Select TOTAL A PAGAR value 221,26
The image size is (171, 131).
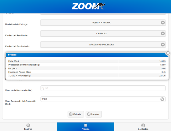[162, 76]
